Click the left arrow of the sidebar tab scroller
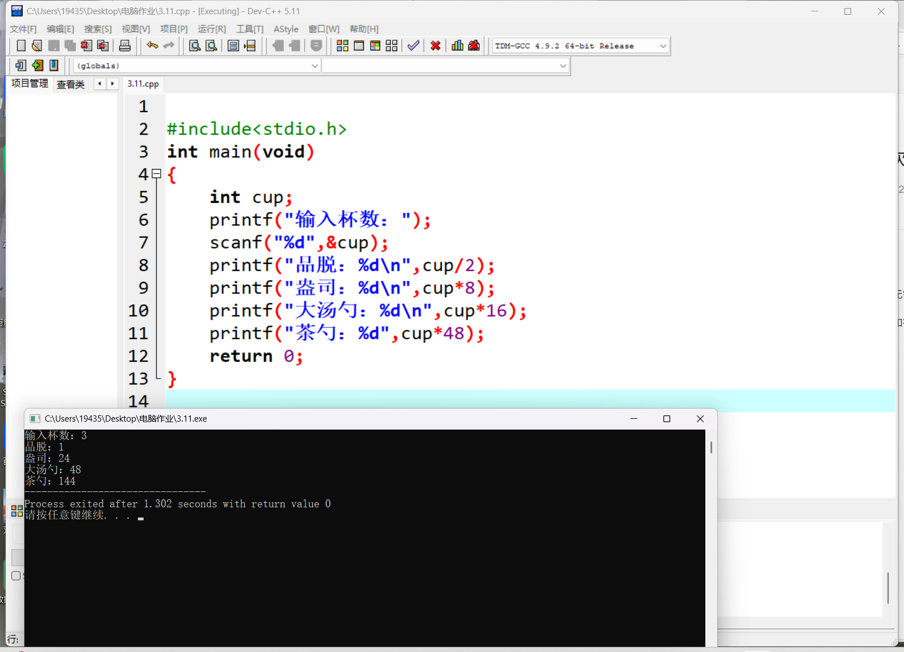 coord(100,83)
